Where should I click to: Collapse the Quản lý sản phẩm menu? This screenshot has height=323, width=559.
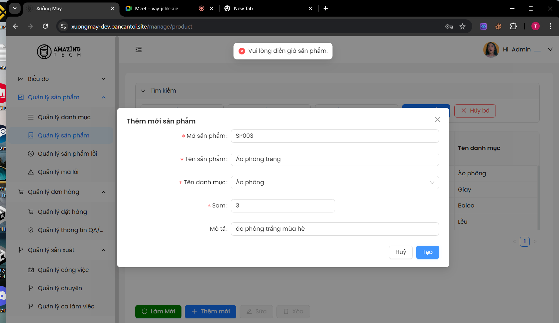103,97
